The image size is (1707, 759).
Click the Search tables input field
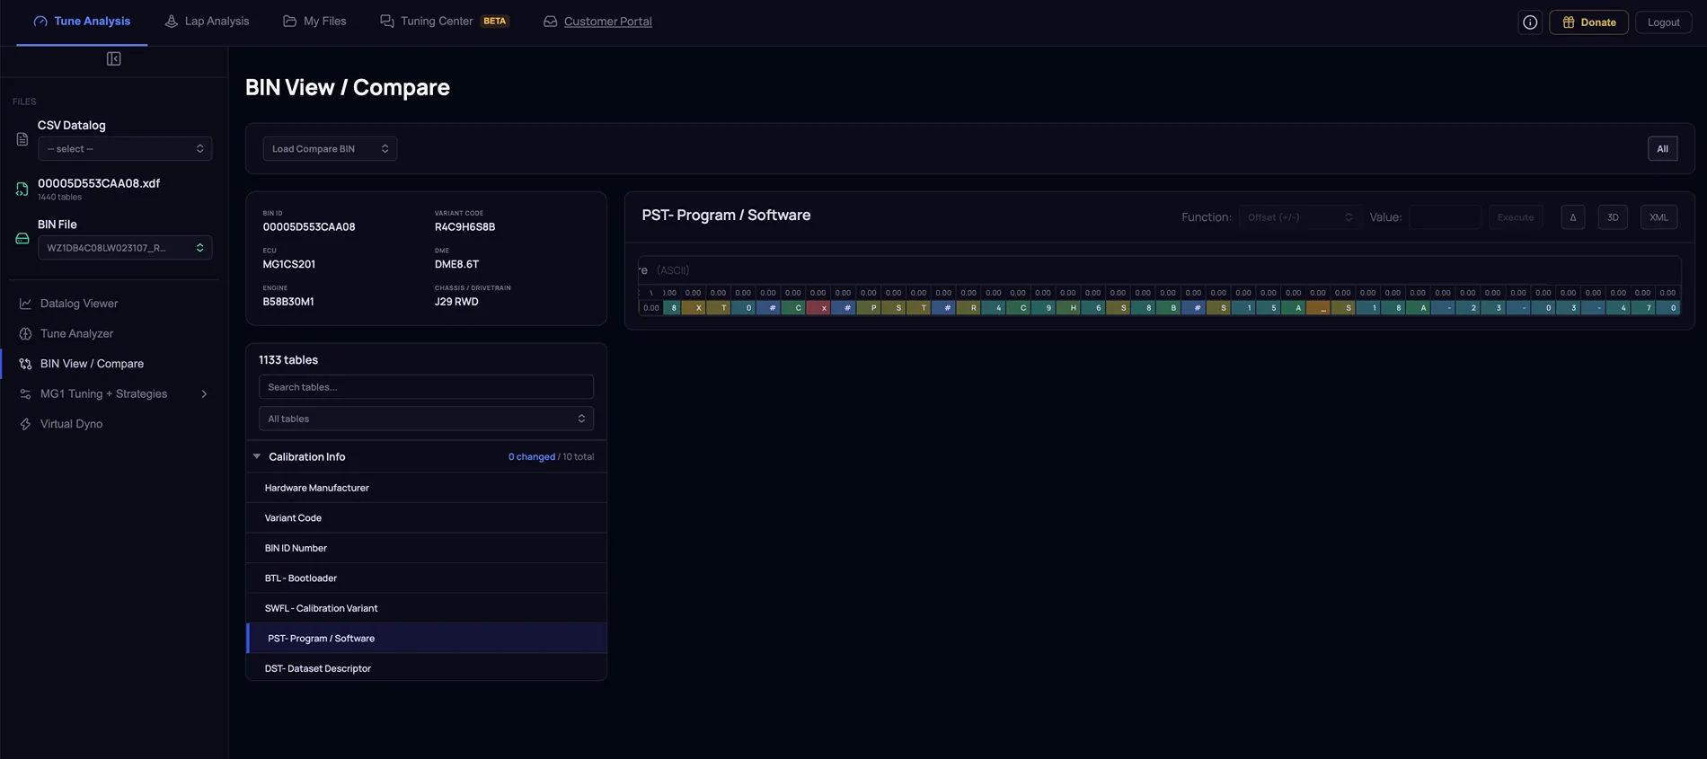(426, 387)
